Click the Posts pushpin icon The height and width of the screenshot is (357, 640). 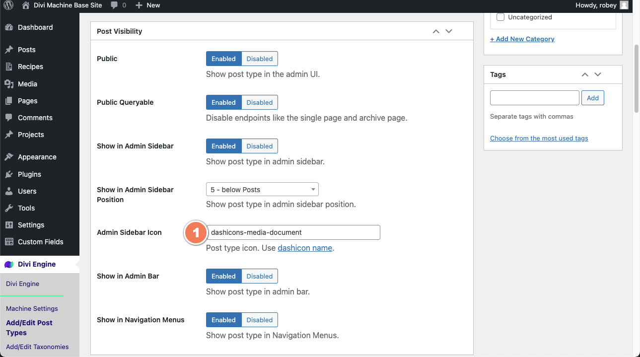(9, 50)
